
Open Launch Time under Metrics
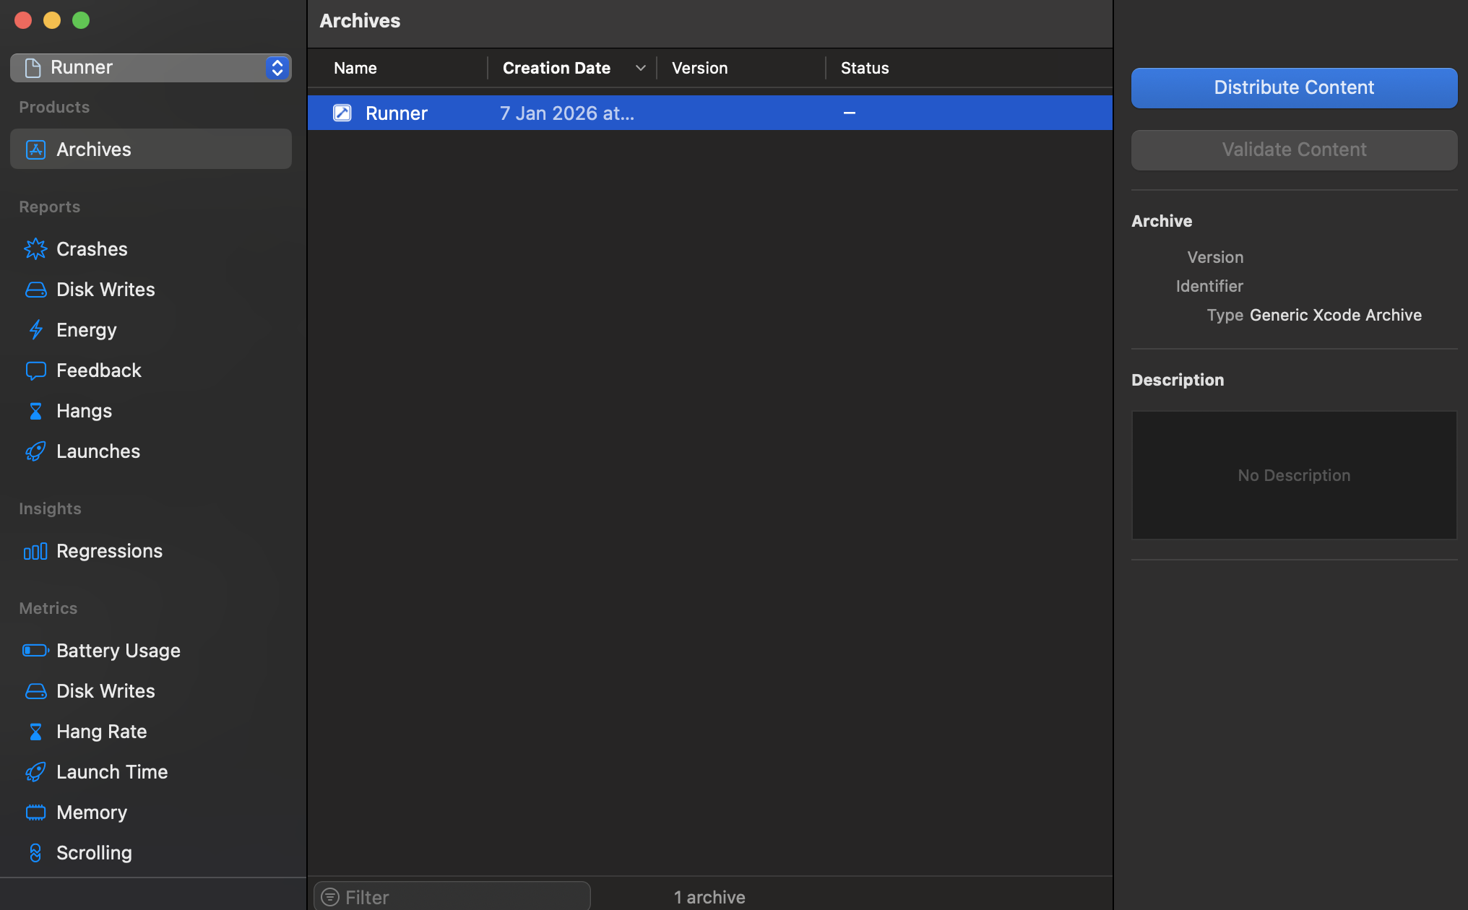pyautogui.click(x=112, y=772)
